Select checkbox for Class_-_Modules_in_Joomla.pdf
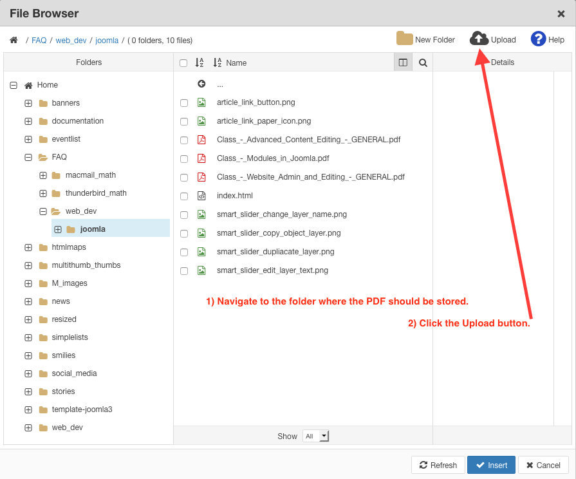The image size is (576, 479). pos(184,159)
